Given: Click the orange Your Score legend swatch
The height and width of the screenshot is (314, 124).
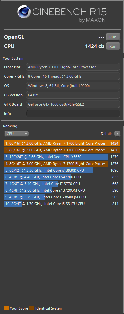Looking at the screenshot, I should pos(7,308).
